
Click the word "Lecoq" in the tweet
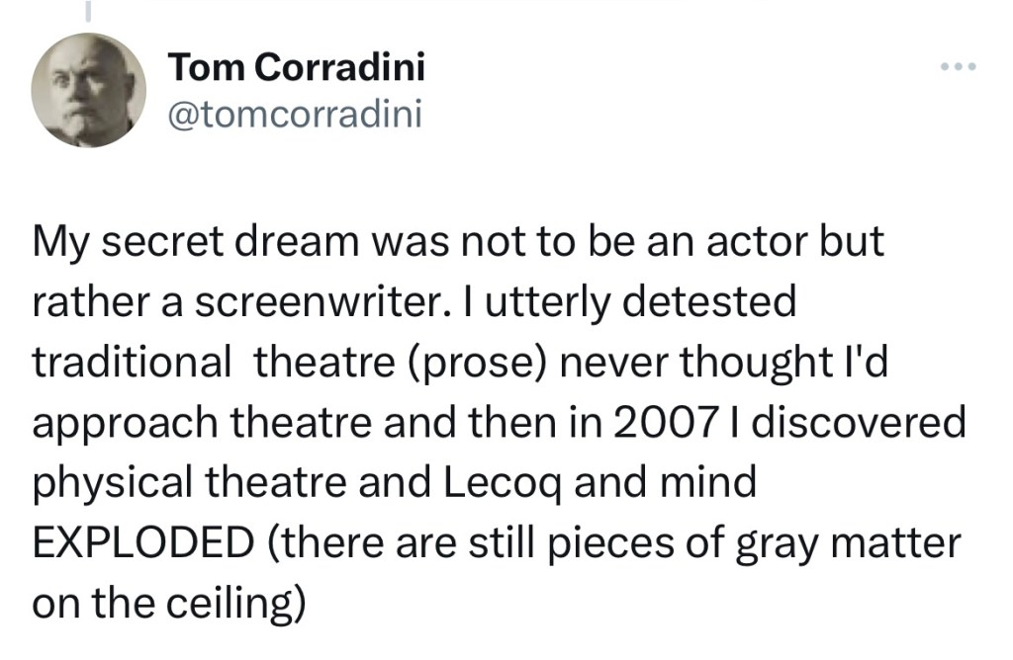517,484
